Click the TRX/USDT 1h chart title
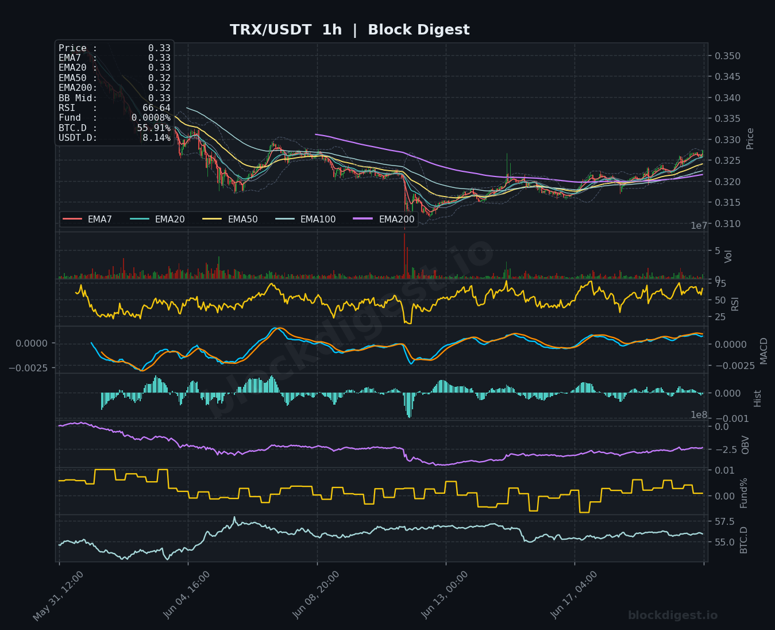Image resolution: width=775 pixels, height=630 pixels. pos(349,30)
